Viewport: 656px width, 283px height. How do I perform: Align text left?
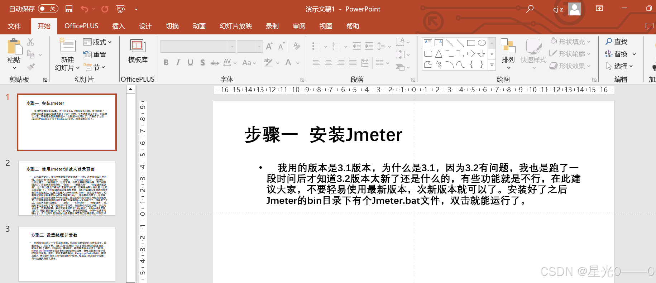tap(316, 63)
